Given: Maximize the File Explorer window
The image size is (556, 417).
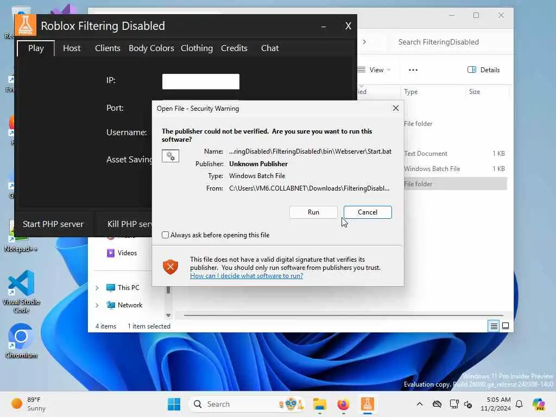Looking at the screenshot, I should 476,15.
